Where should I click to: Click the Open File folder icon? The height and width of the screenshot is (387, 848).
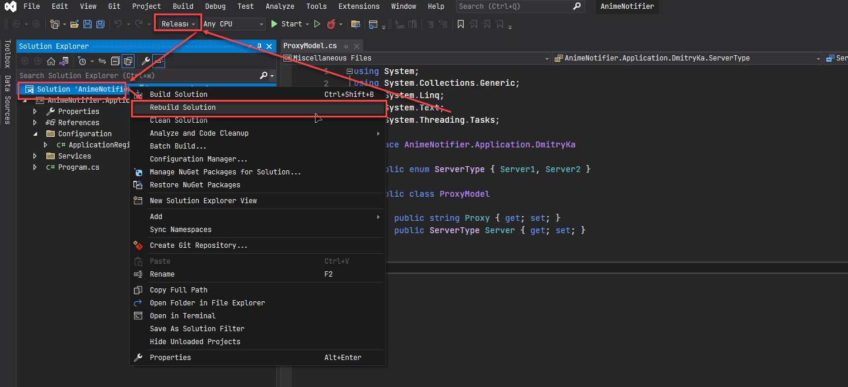pos(75,24)
